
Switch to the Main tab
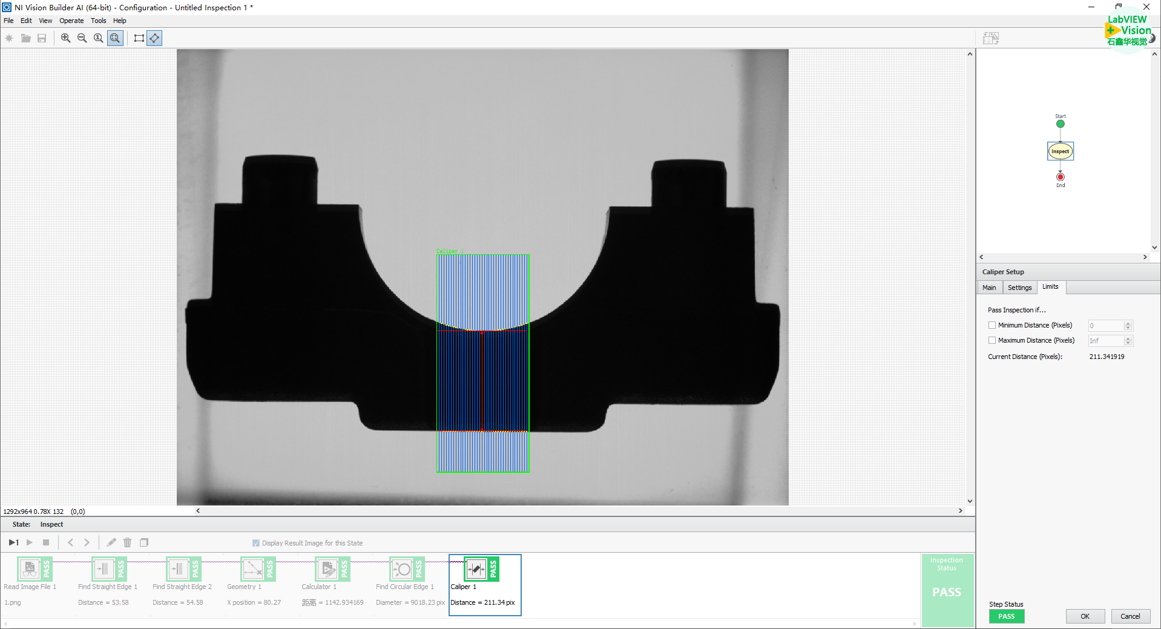click(x=989, y=288)
